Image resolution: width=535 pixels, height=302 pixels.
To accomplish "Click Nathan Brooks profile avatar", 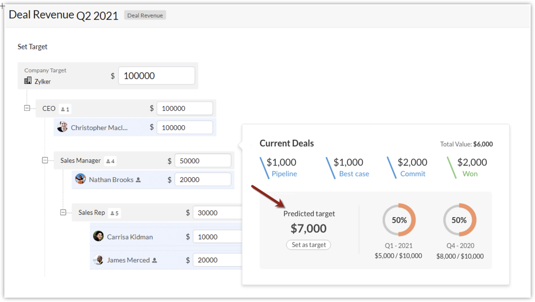I will (x=80, y=179).
